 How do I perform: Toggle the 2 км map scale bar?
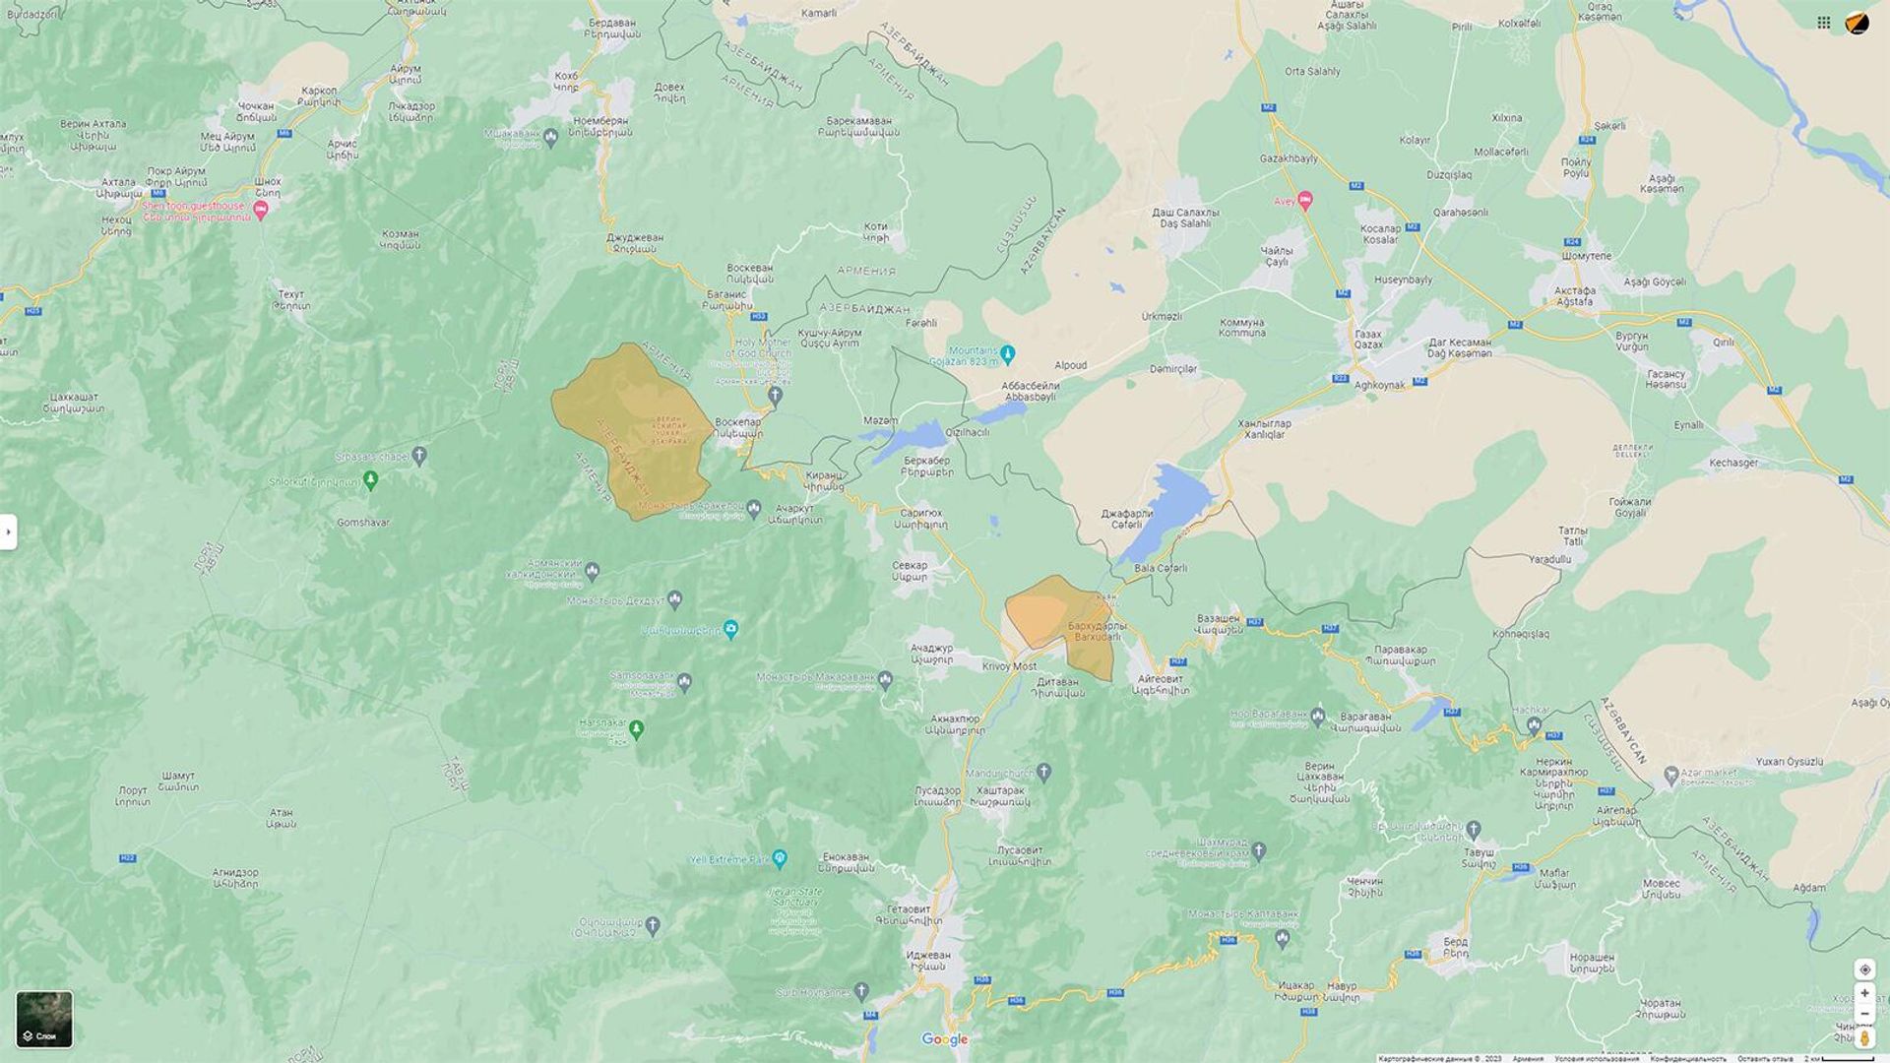[x=1840, y=1058]
